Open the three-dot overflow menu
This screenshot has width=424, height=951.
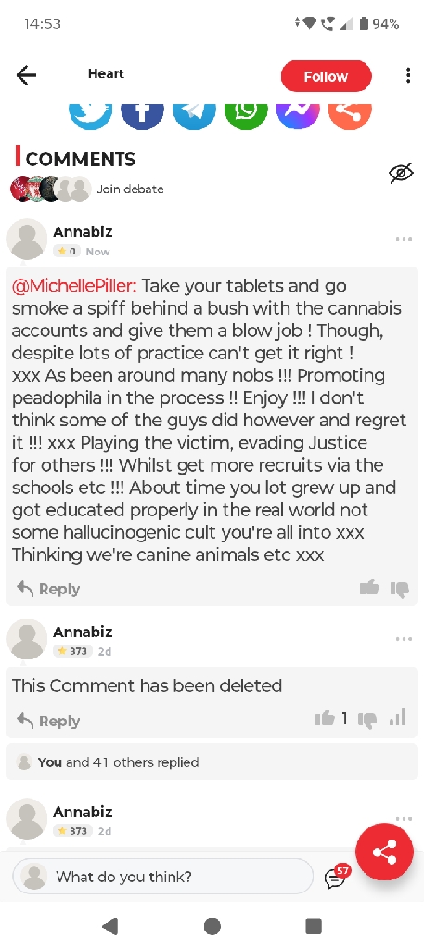click(408, 75)
